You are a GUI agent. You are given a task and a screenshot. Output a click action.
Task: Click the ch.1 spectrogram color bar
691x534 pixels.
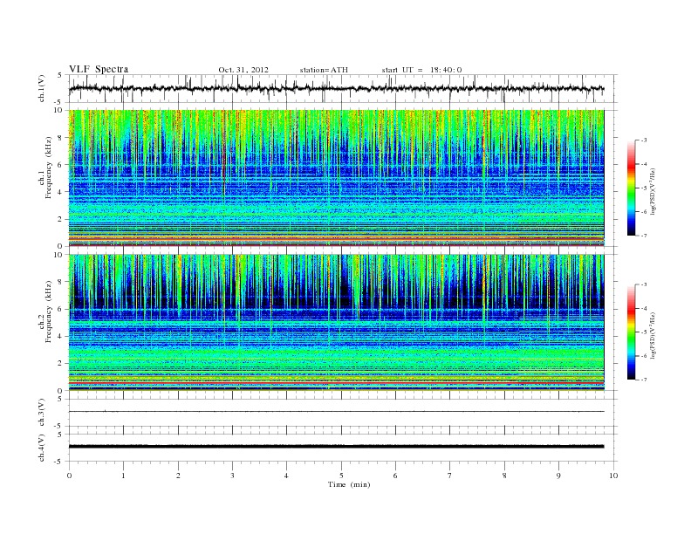pyautogui.click(x=632, y=188)
